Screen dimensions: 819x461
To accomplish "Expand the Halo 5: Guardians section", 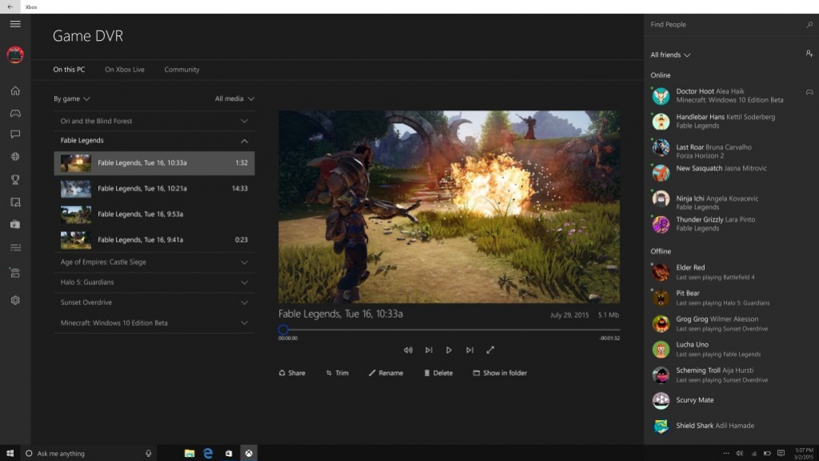I will (154, 282).
